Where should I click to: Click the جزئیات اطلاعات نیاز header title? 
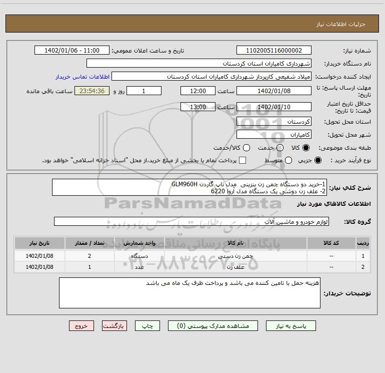coord(341,24)
